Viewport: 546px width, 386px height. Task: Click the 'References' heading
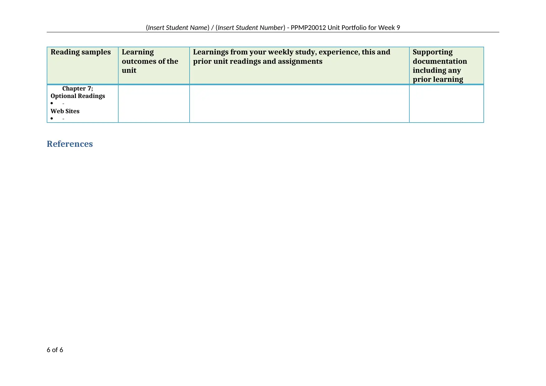click(x=70, y=144)
